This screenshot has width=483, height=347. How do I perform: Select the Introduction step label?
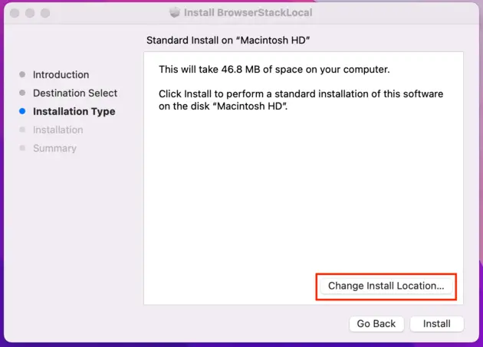click(x=61, y=74)
